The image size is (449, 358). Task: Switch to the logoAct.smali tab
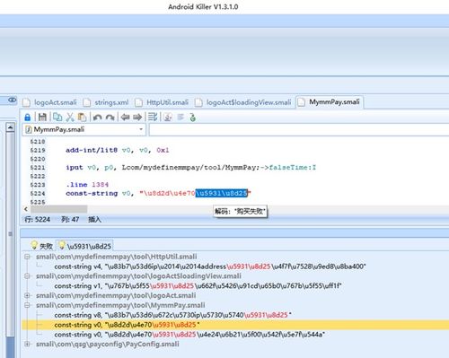[50, 102]
